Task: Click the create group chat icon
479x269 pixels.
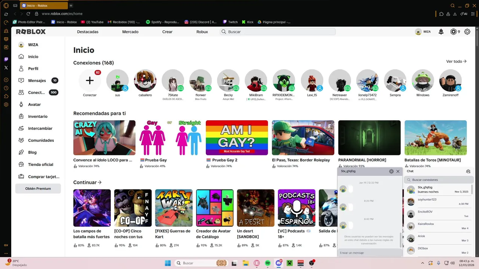Action: [468, 171]
